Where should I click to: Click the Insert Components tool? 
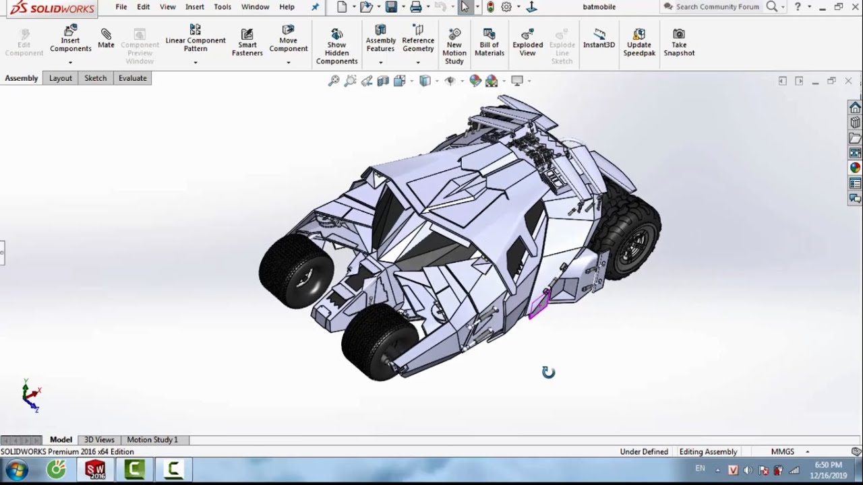(x=71, y=39)
